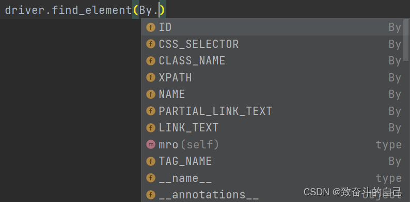The image size is (410, 202).
Task: Click the By type label on the XPATH row
Action: 395,78
